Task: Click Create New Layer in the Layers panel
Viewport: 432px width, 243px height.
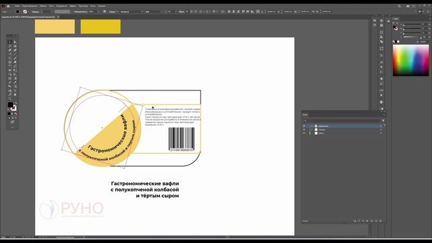Action: coord(377,221)
